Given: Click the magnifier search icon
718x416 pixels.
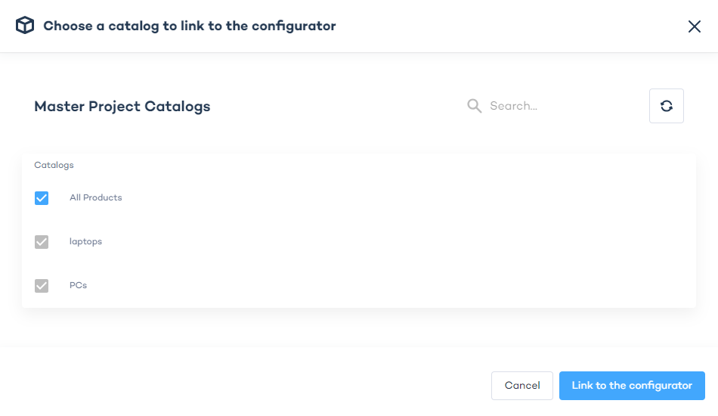Looking at the screenshot, I should click(x=475, y=106).
